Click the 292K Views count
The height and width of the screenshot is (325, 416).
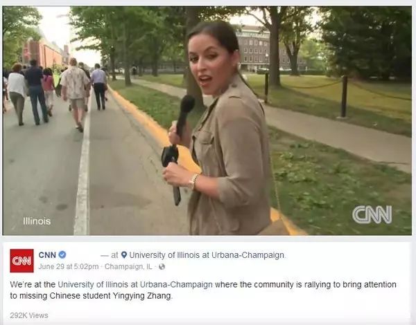(x=29, y=315)
